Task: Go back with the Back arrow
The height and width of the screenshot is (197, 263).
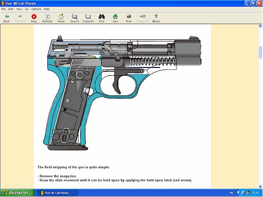Action: 7,18
